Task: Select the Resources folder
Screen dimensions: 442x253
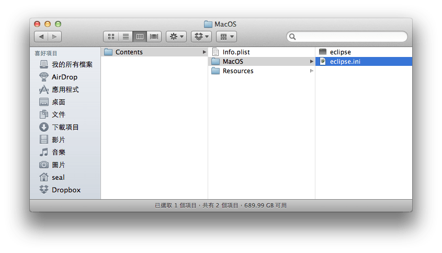Action: pyautogui.click(x=237, y=71)
